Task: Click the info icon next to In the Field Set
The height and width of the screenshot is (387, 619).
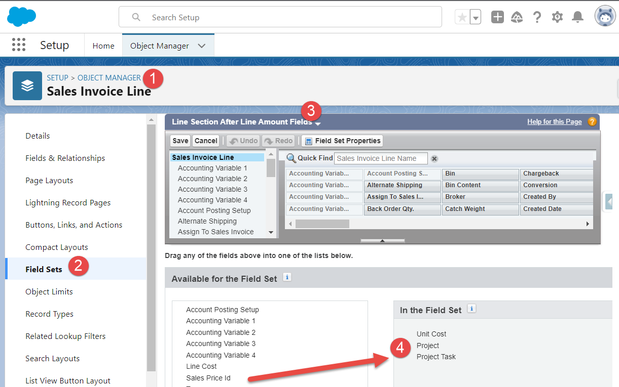Action: click(x=471, y=309)
